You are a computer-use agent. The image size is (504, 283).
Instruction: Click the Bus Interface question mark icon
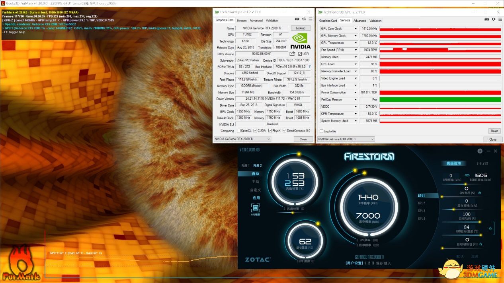(310, 66)
